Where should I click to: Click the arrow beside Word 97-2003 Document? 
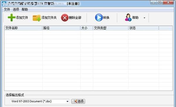[67, 101]
